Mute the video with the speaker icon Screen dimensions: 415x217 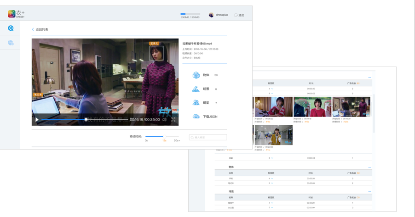[164, 120]
